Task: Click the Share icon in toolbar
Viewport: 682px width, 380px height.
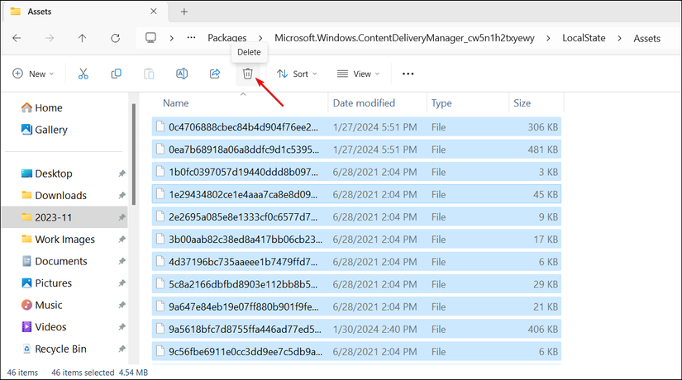Action: pos(215,74)
